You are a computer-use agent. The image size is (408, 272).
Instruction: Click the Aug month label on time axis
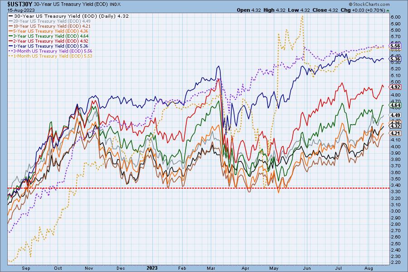click(x=369, y=268)
